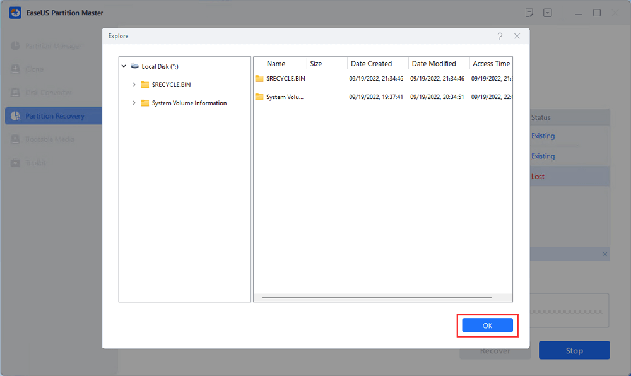Viewport: 631px width, 376px height.
Task: Click the Local Disk drive icon
Action: point(134,66)
